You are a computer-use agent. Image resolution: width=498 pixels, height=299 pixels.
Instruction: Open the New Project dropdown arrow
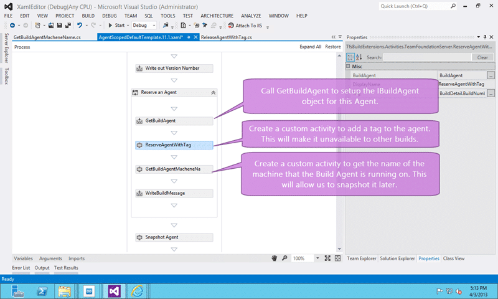click(44, 26)
